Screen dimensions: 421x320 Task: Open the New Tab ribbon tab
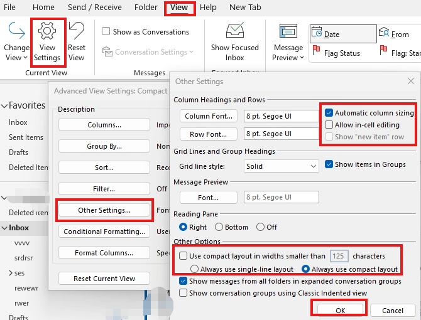tap(245, 8)
